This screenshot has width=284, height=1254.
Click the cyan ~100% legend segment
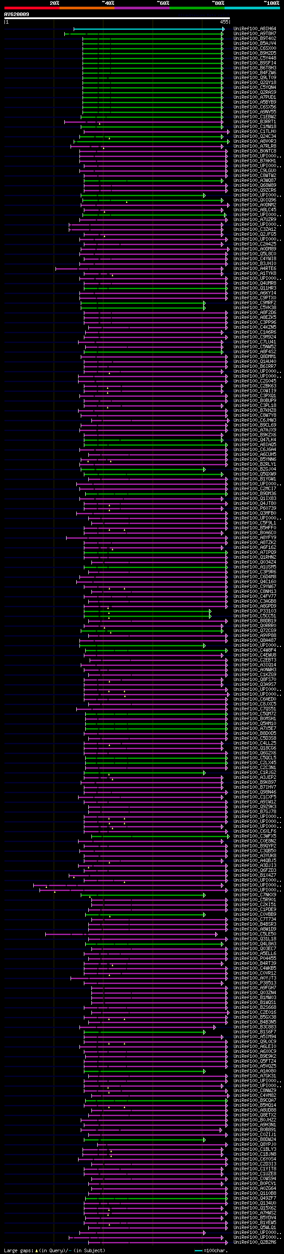(x=252, y=8)
